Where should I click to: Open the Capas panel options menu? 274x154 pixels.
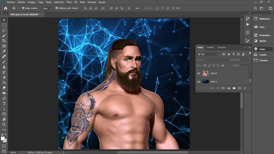pos(249,47)
